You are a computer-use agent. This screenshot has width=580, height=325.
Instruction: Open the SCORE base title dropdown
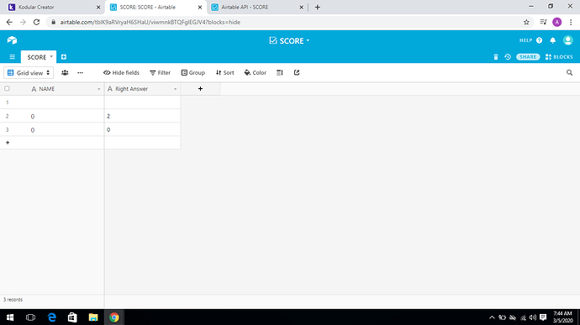(x=289, y=40)
